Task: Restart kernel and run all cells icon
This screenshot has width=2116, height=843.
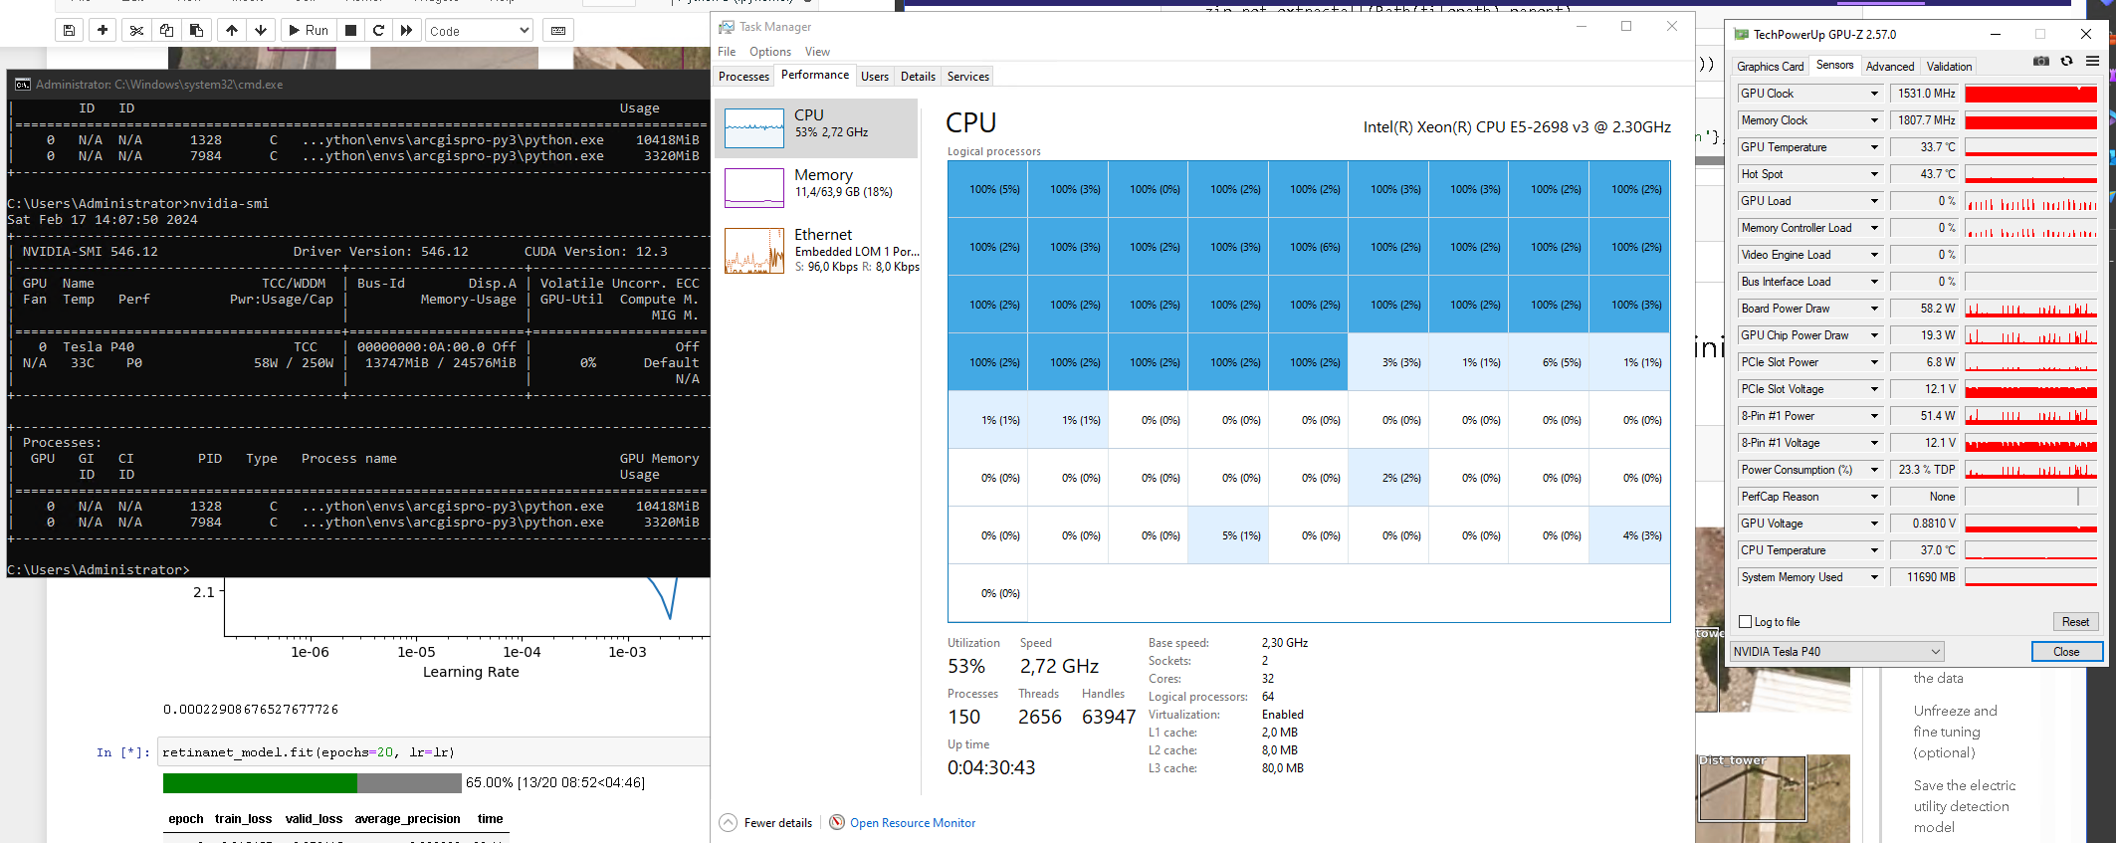Action: 406,31
